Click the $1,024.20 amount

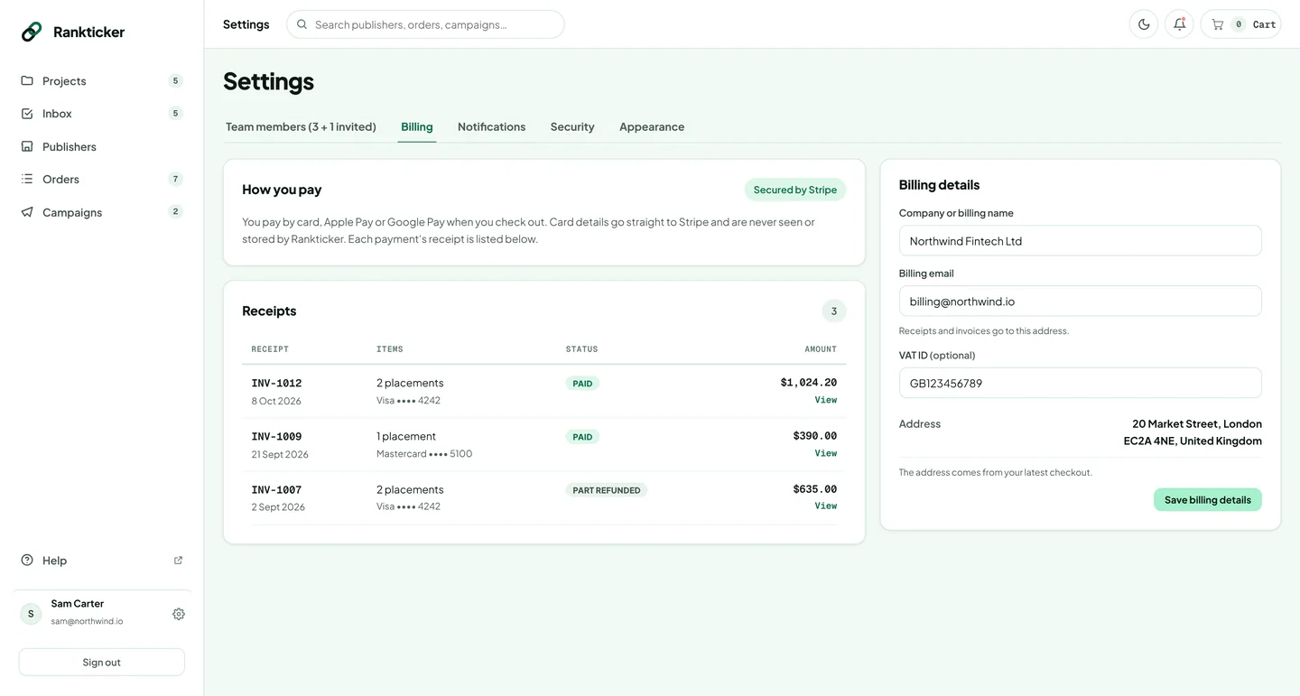(x=808, y=383)
